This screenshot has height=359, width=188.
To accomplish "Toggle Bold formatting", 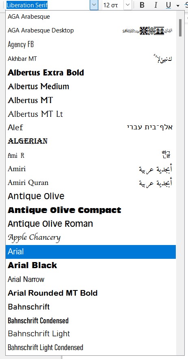I will 142,5.
